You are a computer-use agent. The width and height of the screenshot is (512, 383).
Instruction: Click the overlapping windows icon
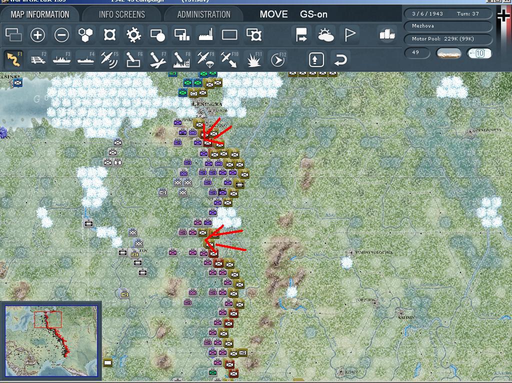click(13, 34)
